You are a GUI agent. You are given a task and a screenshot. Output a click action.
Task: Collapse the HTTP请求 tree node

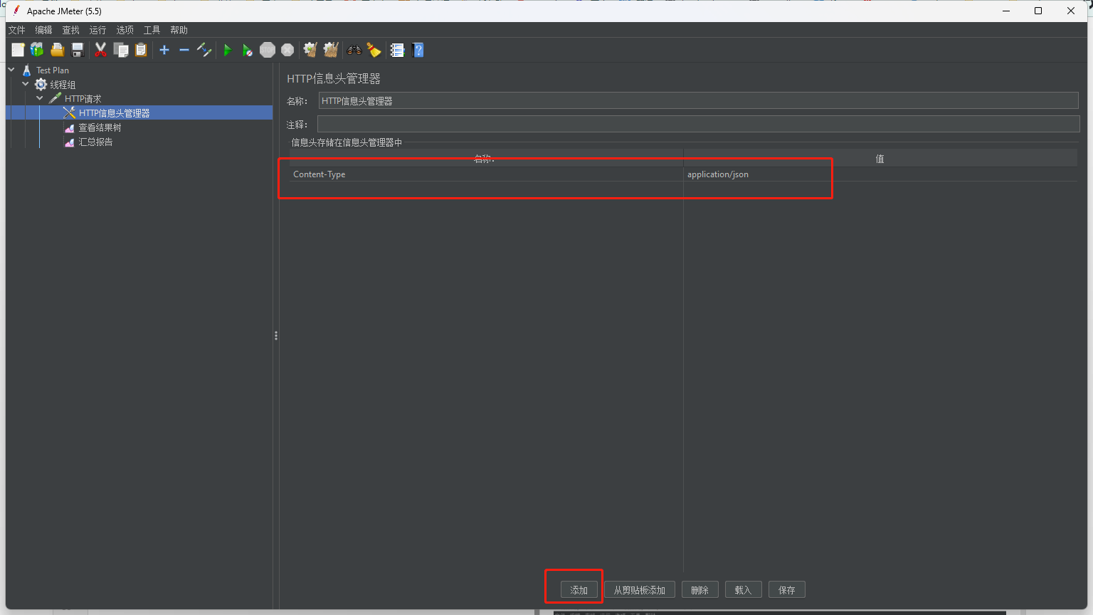tap(40, 98)
